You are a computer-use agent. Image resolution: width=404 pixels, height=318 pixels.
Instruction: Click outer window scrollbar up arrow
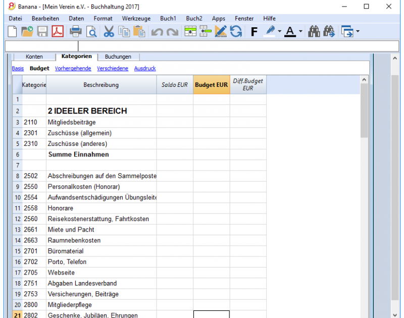pyautogui.click(x=395, y=58)
